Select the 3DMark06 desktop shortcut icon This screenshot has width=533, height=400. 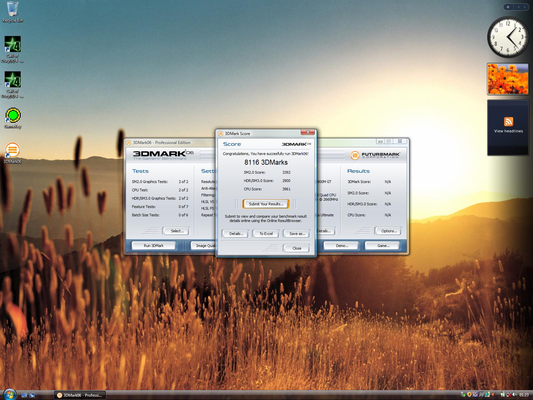tap(12, 153)
